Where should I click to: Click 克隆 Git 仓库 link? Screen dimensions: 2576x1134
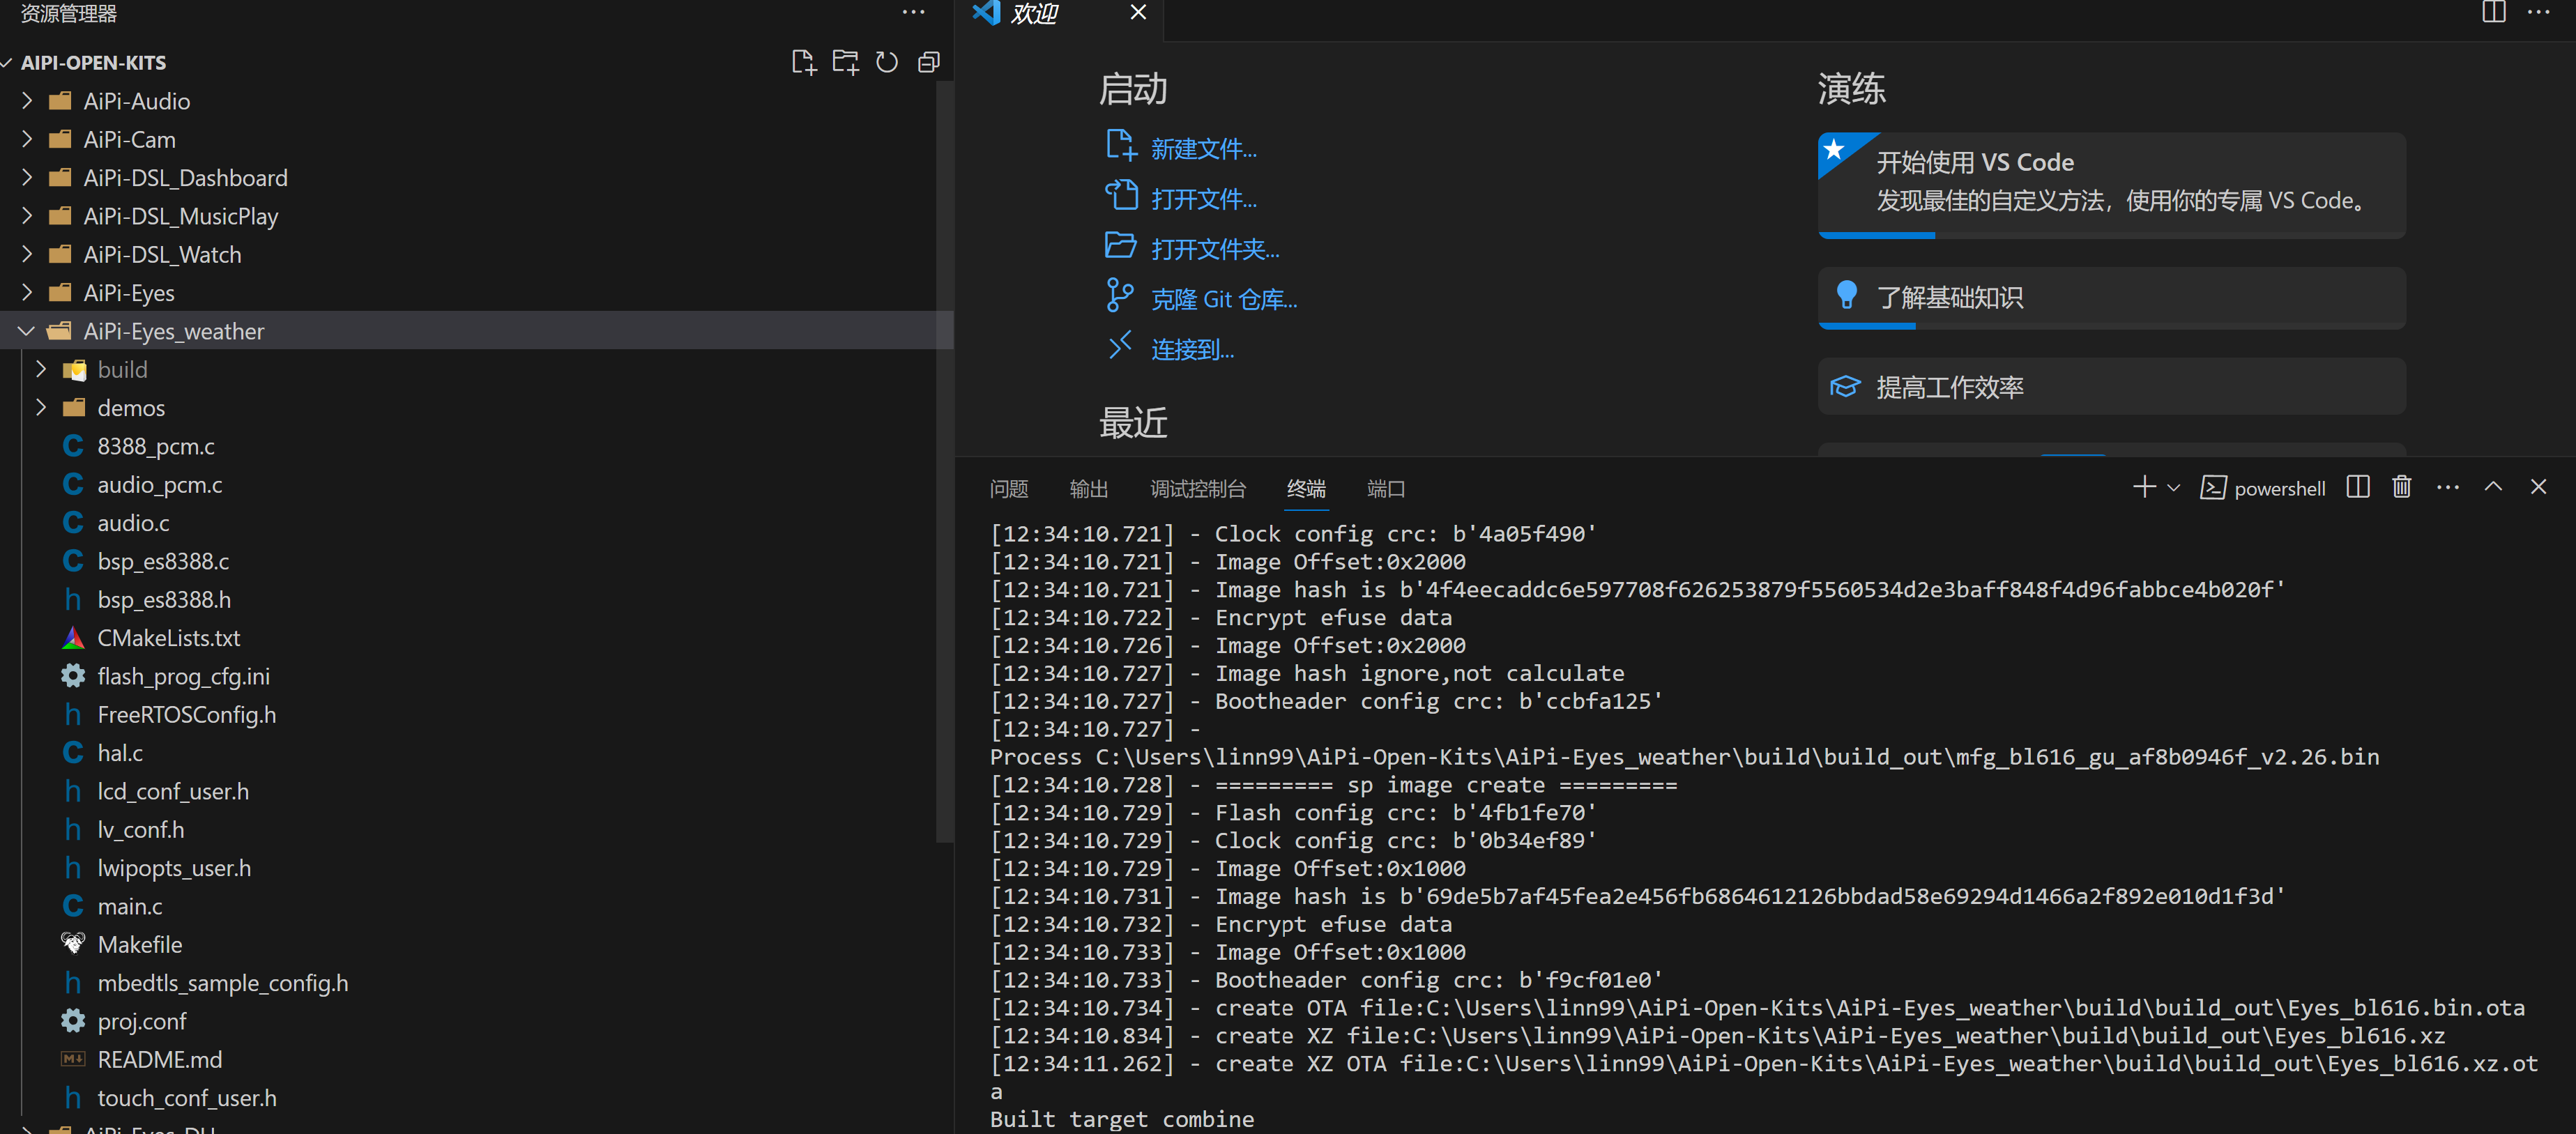coord(1224,299)
